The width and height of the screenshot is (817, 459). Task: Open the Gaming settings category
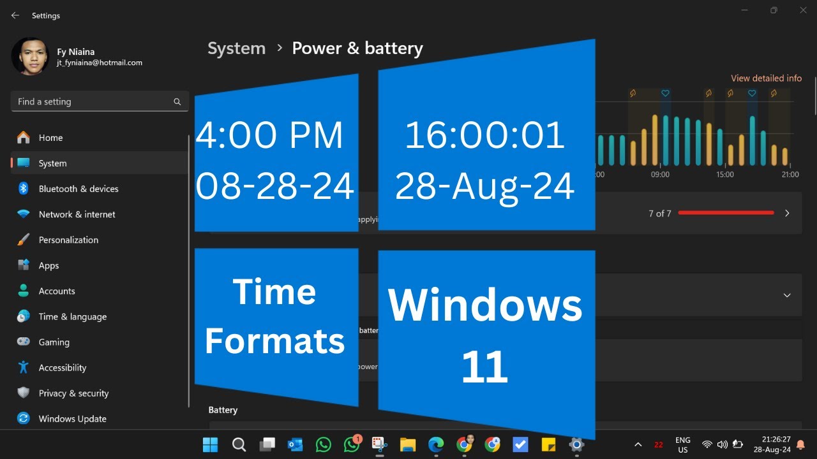pos(100,342)
